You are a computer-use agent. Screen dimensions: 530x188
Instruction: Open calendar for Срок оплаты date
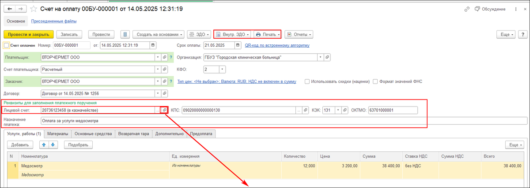tap(238, 45)
